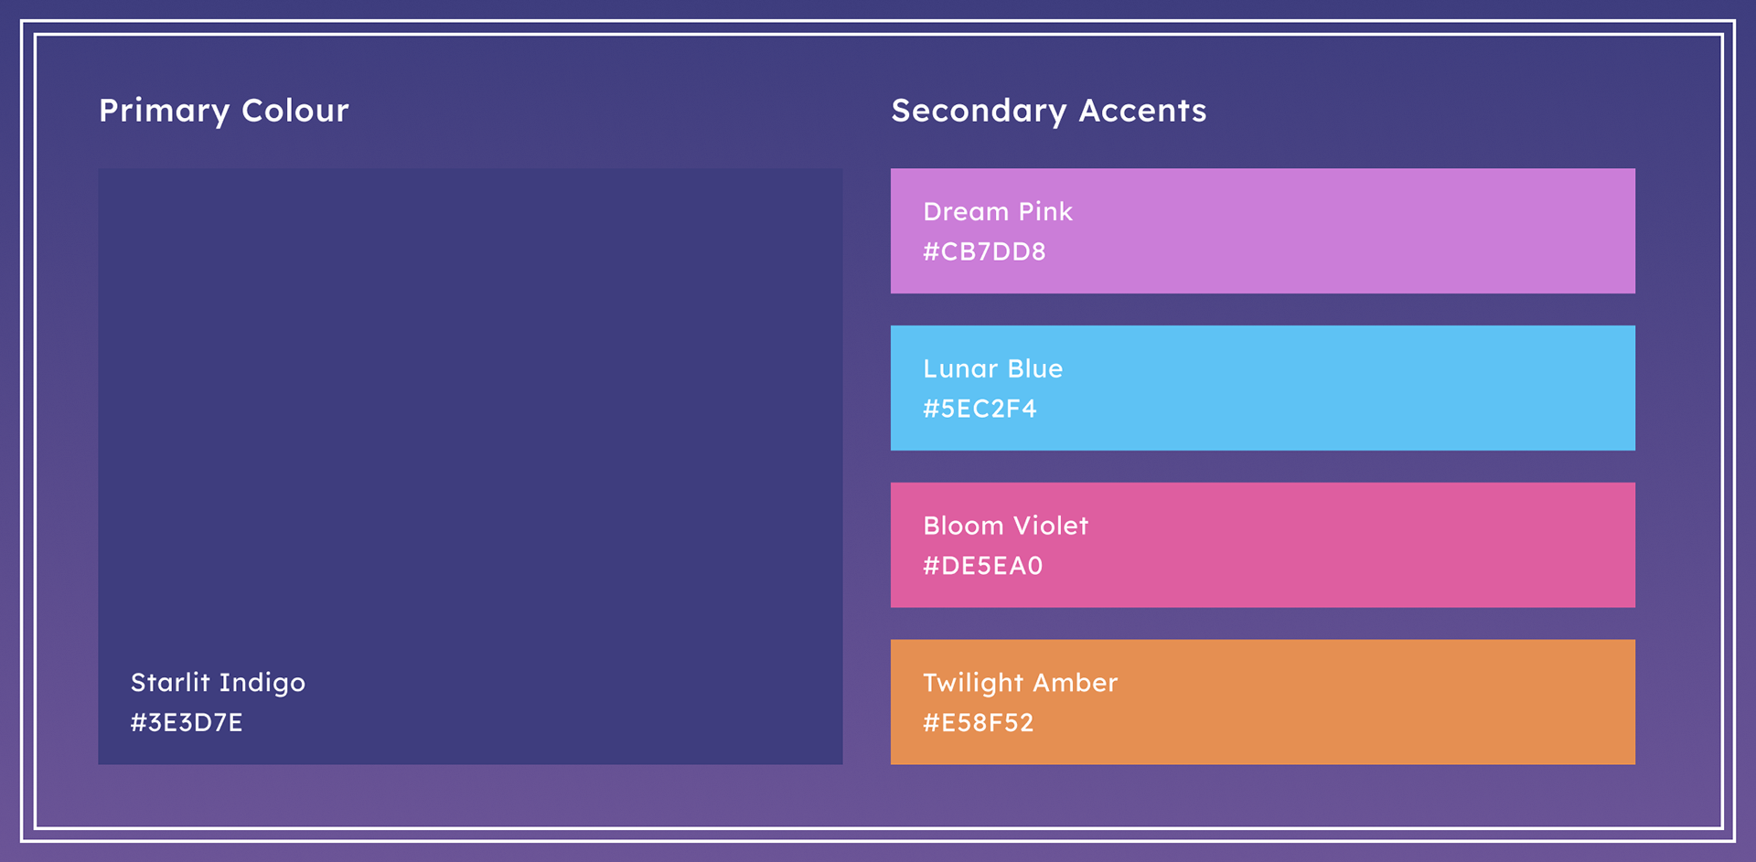
Task: Select the Lunar Blue colour swatch
Action: click(1263, 388)
